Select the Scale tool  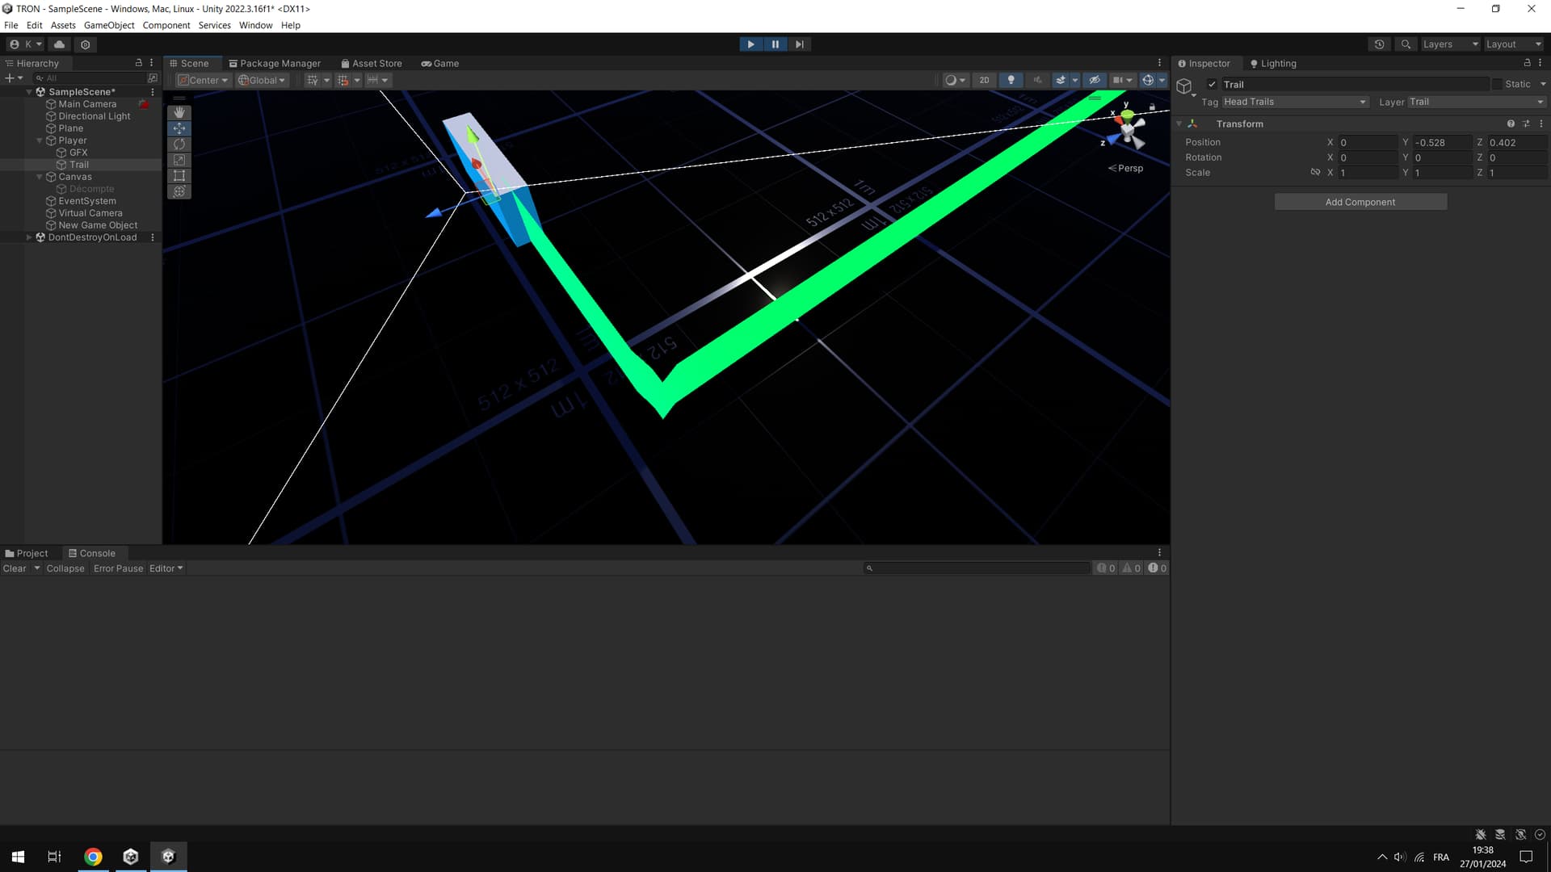pos(179,160)
